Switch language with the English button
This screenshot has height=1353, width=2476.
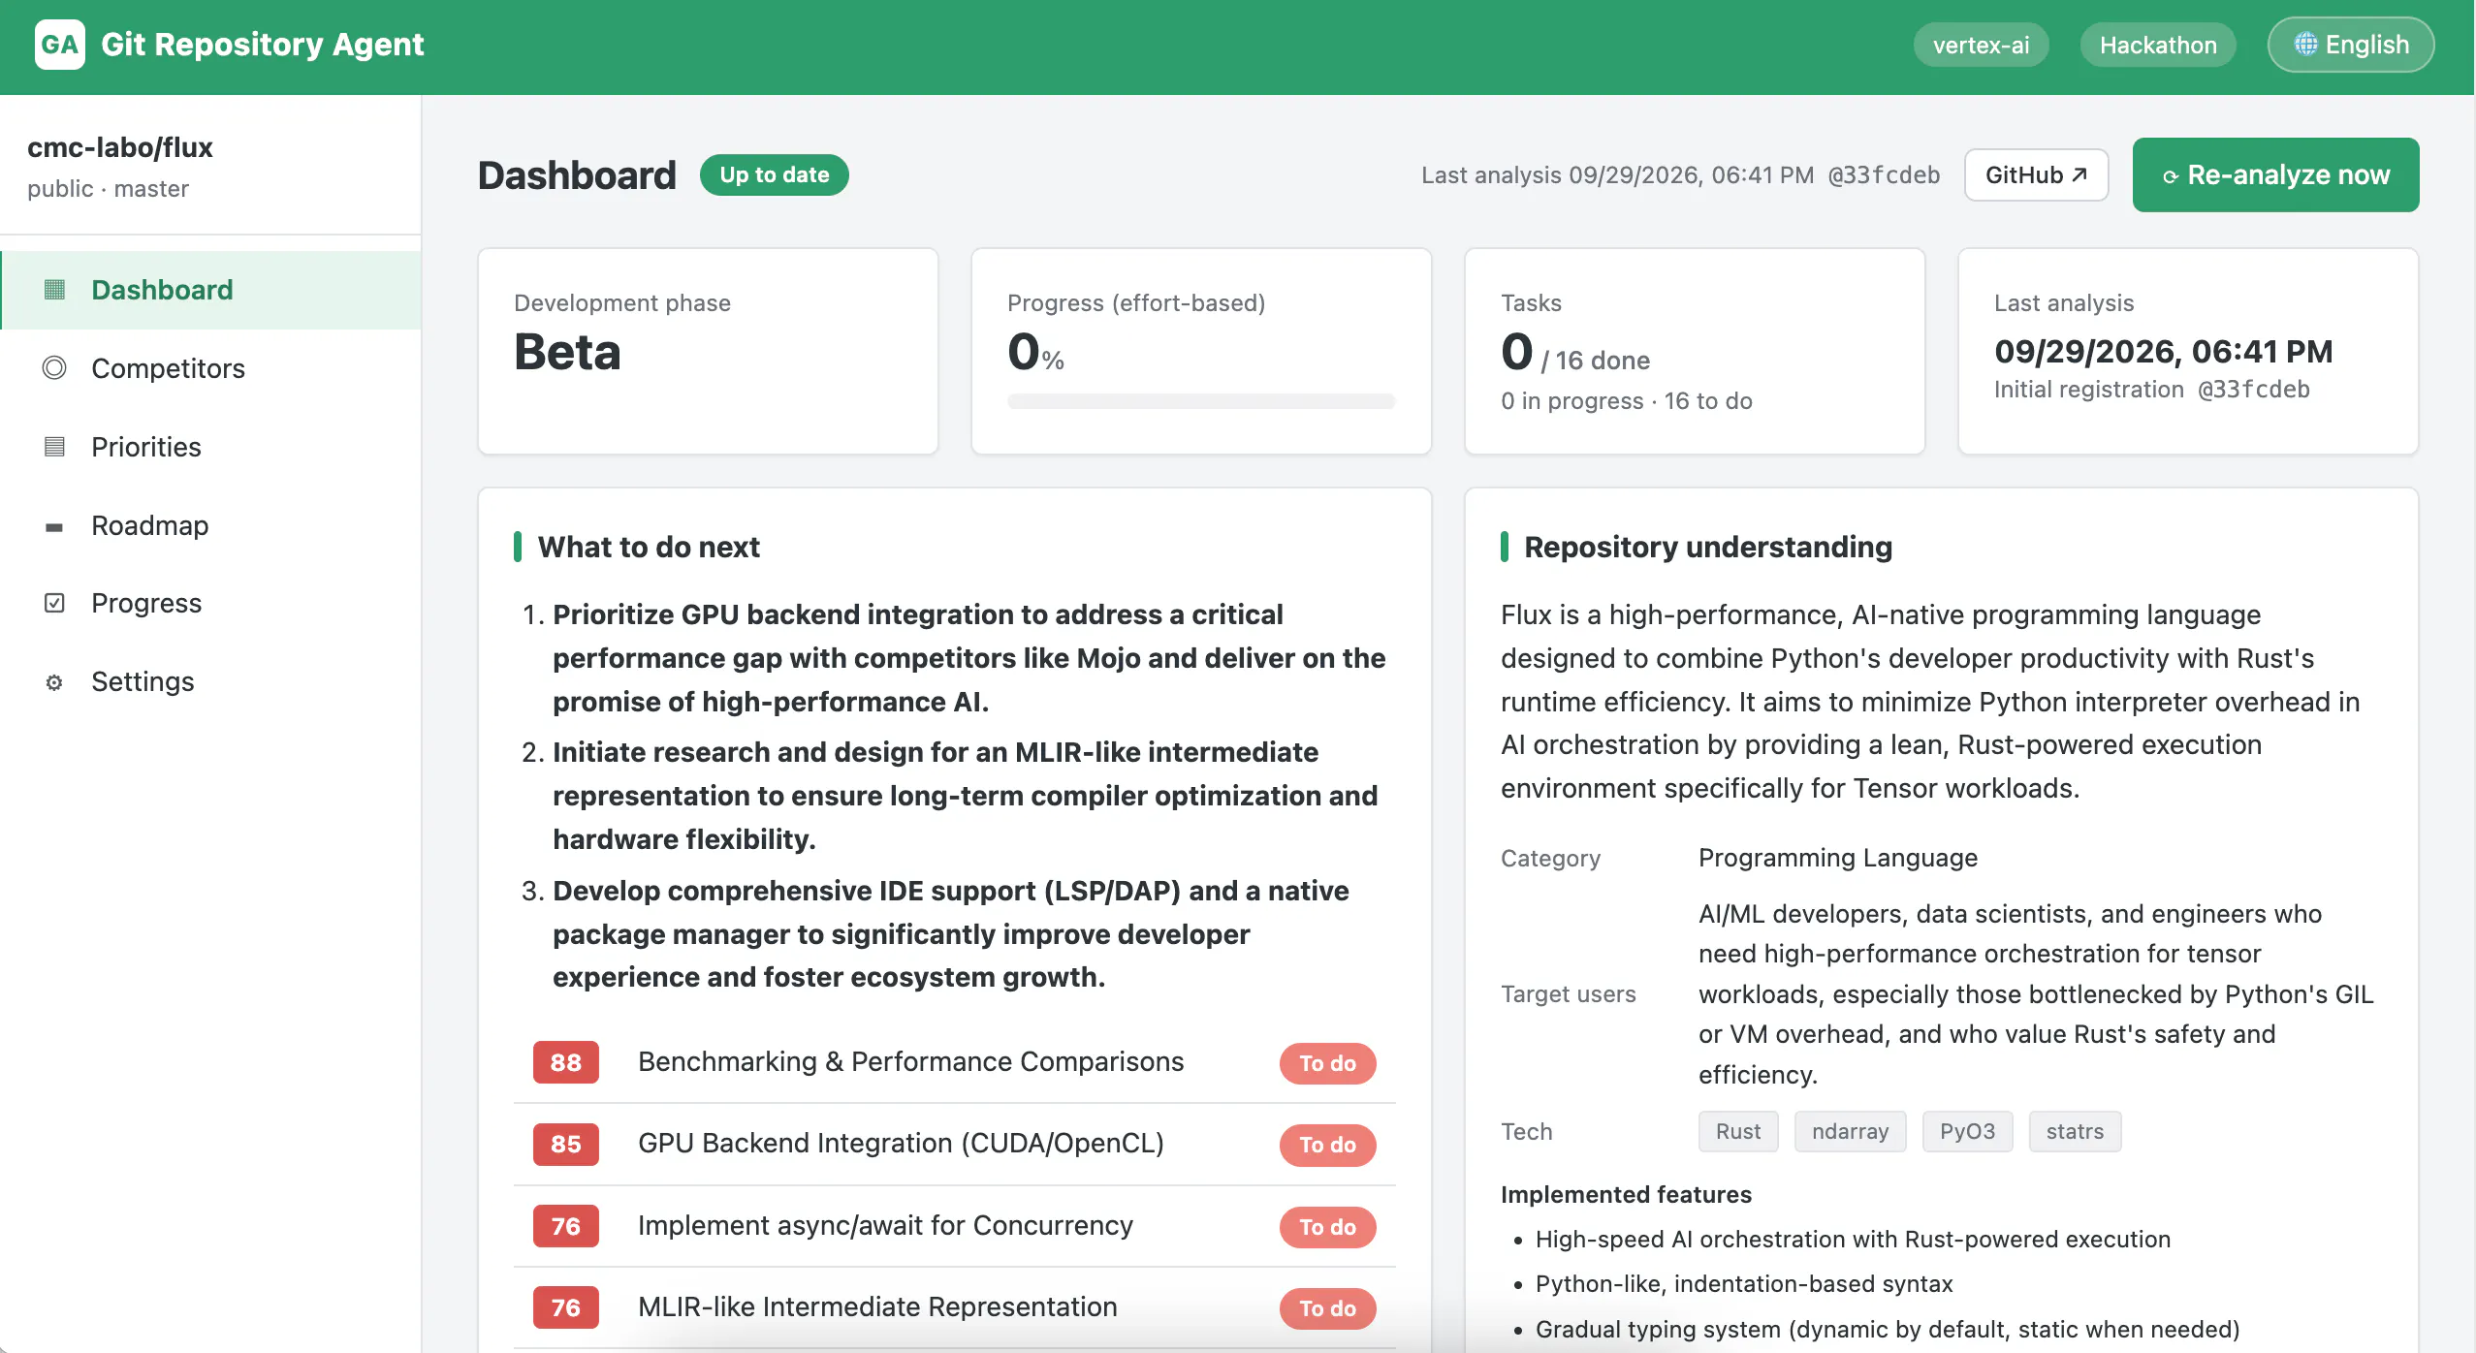tap(2350, 45)
